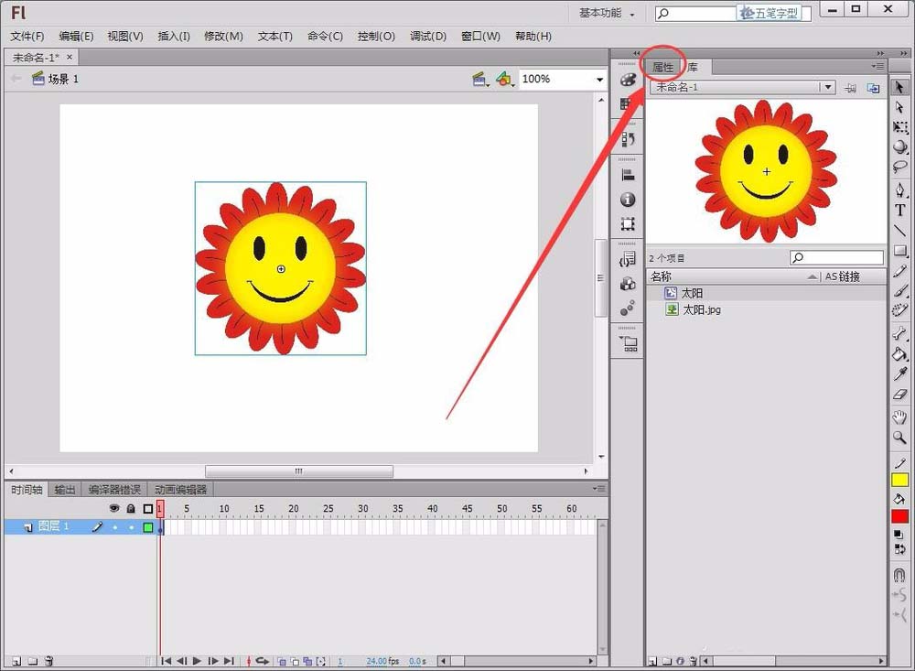This screenshot has height=671, width=915.
Task: Open the Info panel icon
Action: [628, 200]
